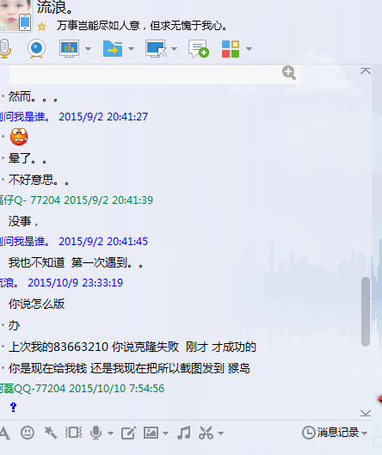
Task: Click the yellow star icon beside signature
Action: click(42, 27)
